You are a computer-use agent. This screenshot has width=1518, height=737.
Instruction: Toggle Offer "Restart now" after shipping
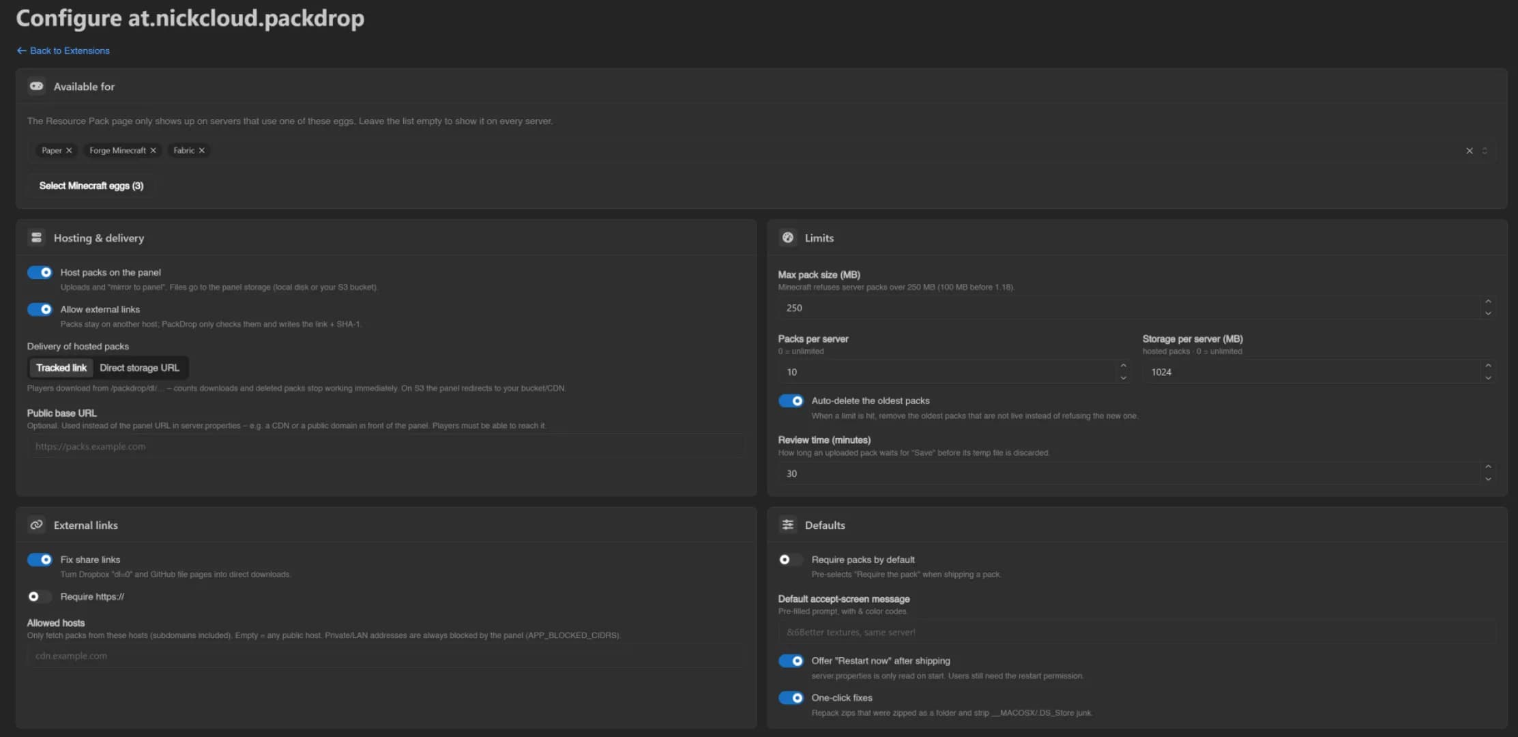pos(791,661)
